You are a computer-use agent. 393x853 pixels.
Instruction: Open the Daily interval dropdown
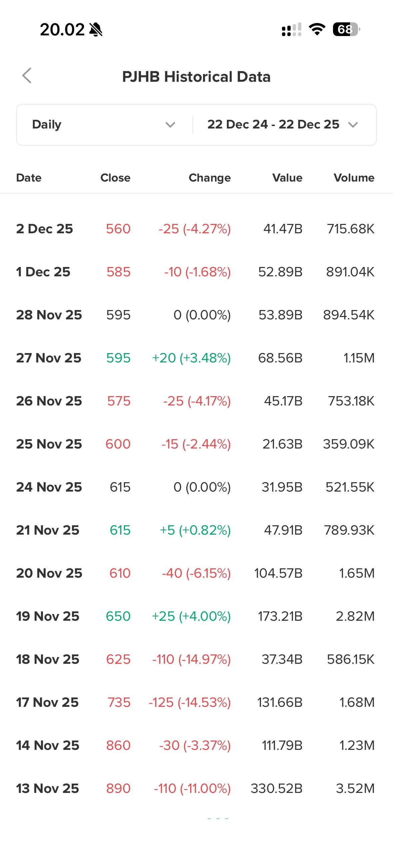click(x=103, y=125)
